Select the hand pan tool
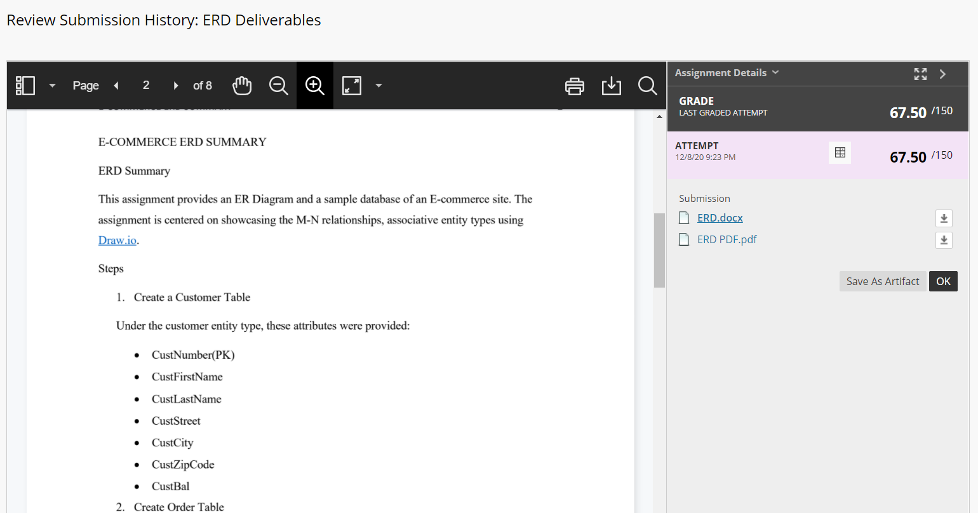This screenshot has width=978, height=513. [242, 86]
